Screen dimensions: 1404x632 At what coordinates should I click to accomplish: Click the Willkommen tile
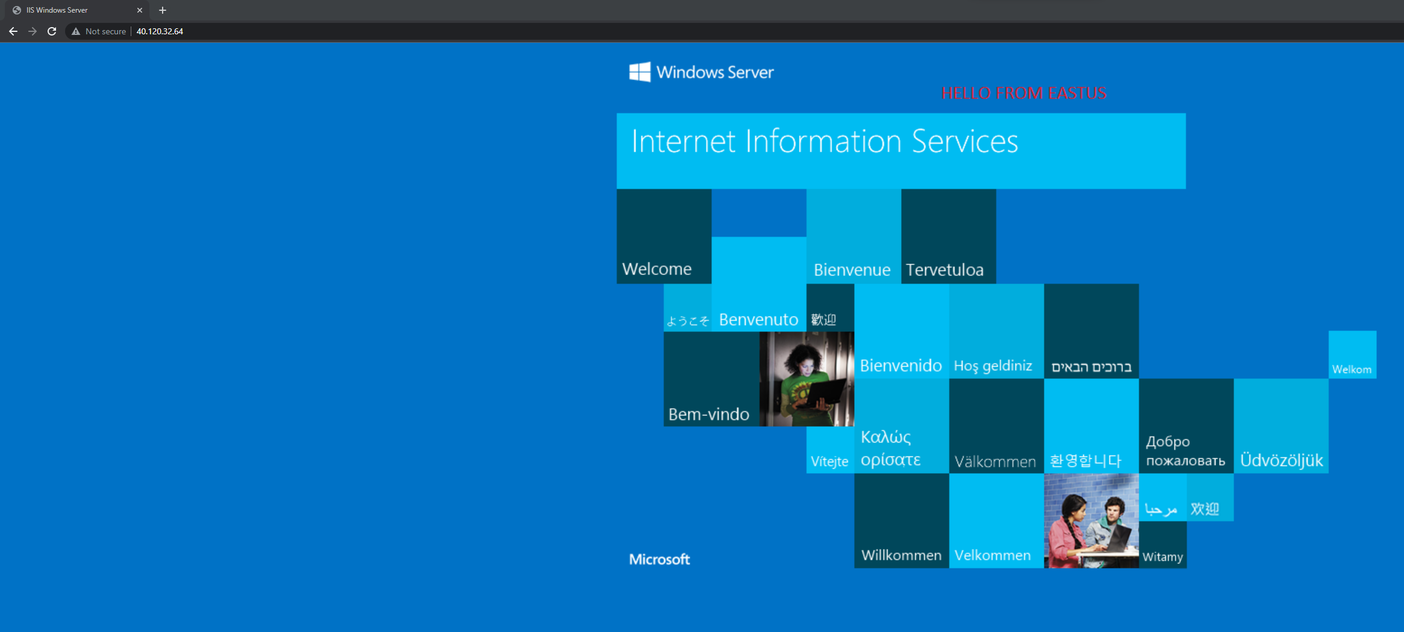(x=902, y=521)
